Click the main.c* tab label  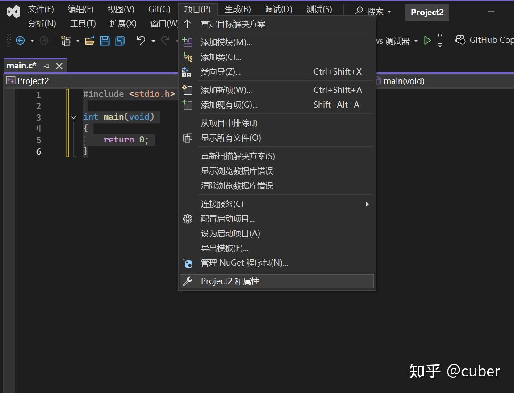pos(21,66)
